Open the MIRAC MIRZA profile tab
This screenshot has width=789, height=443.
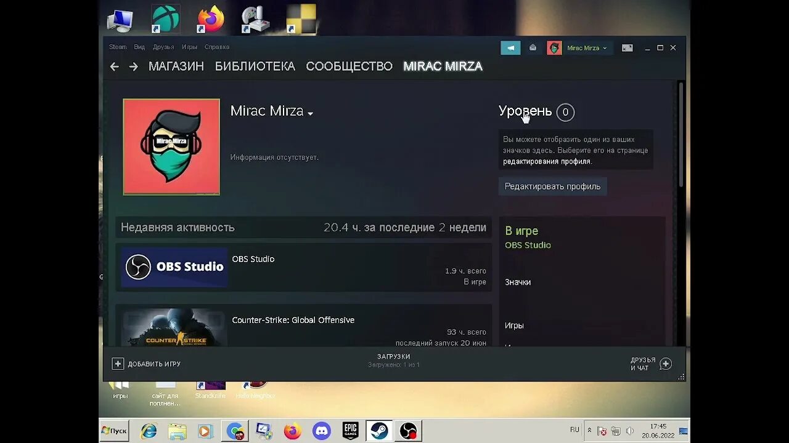point(443,66)
